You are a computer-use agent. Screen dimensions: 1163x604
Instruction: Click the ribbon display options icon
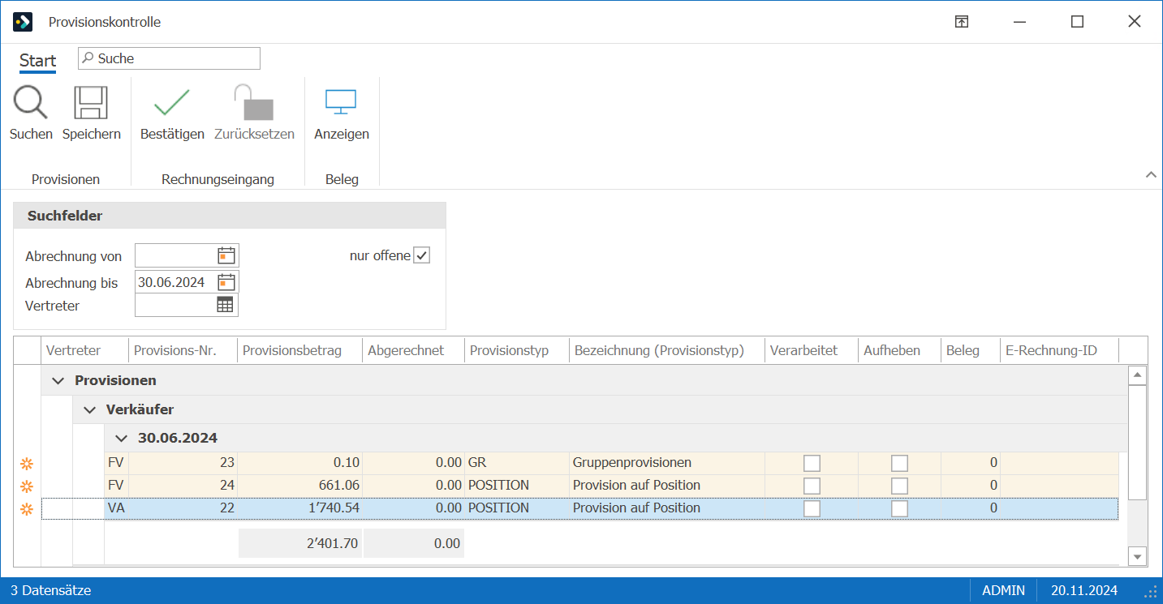pyautogui.click(x=962, y=22)
